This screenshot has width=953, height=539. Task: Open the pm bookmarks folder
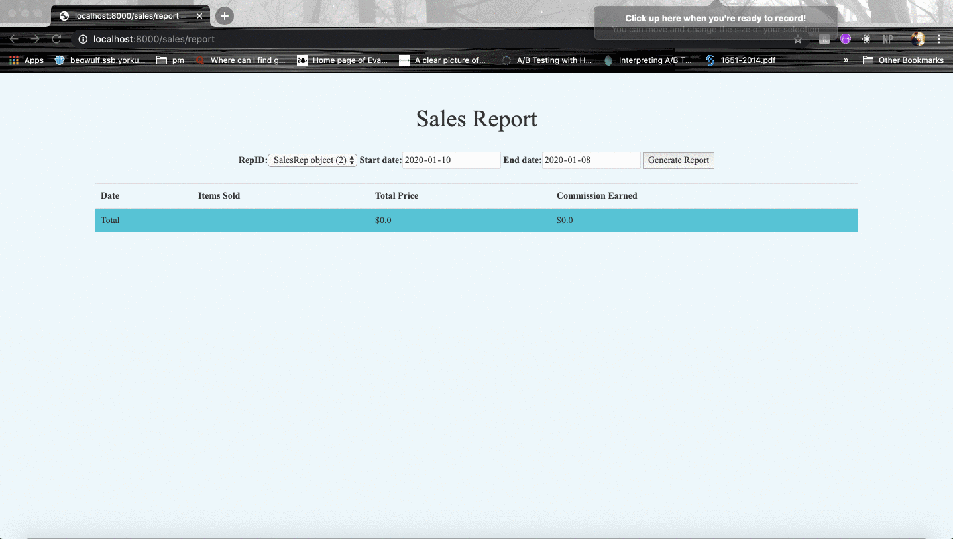pos(170,60)
